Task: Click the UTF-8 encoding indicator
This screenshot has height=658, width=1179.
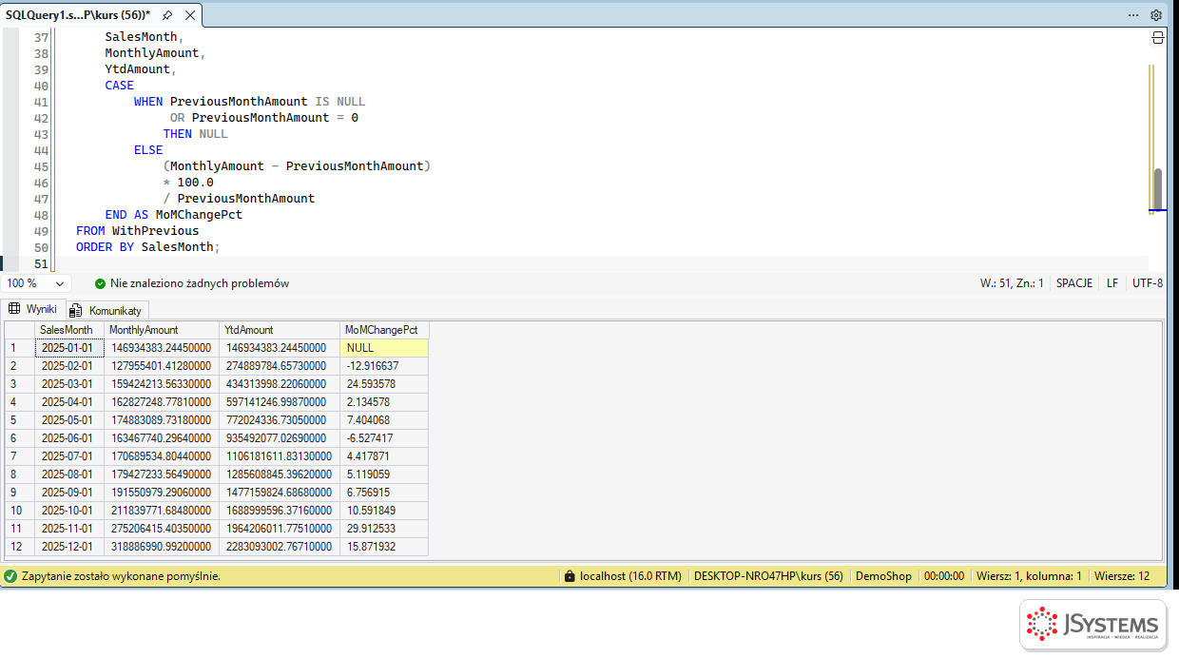Action: (x=1148, y=283)
